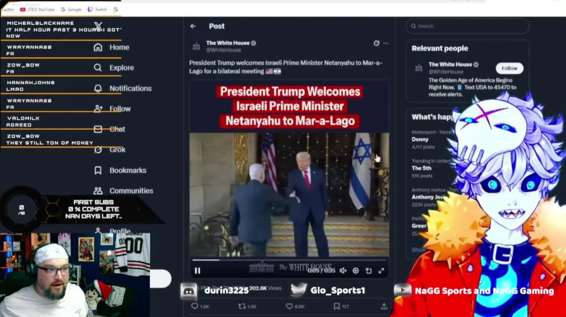Repost the post via retweet icon
The width and height of the screenshot is (566, 317).
[242, 306]
